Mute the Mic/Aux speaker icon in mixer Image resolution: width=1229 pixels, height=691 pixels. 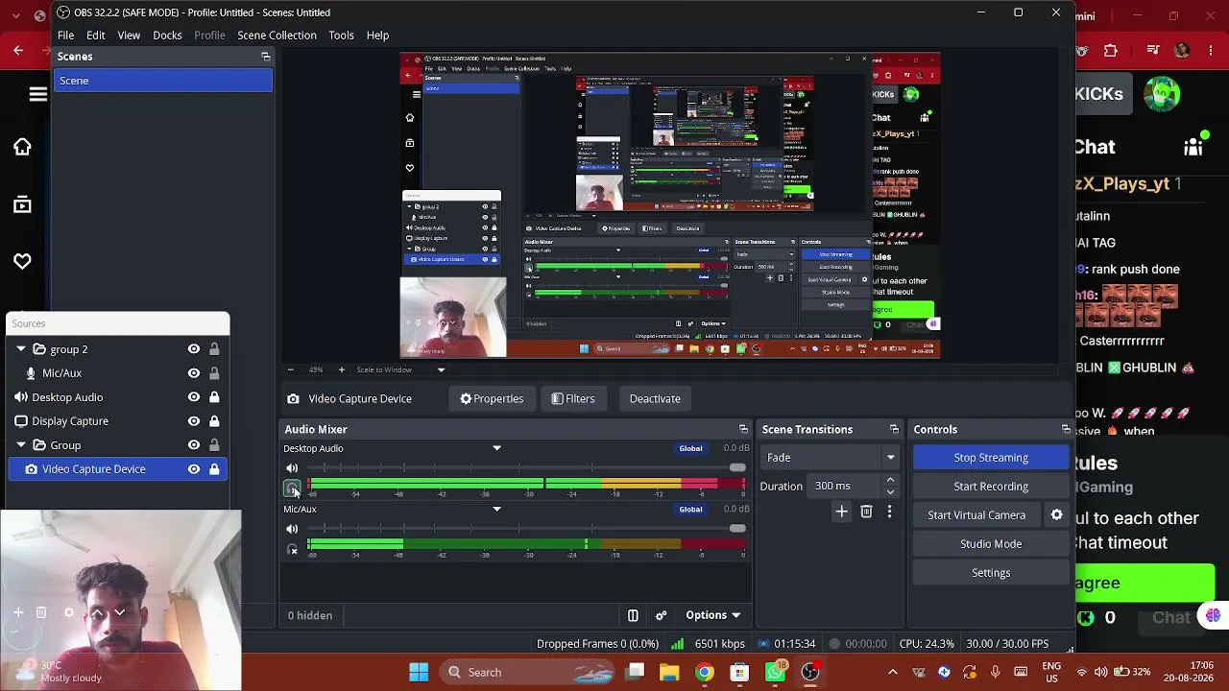(x=292, y=529)
